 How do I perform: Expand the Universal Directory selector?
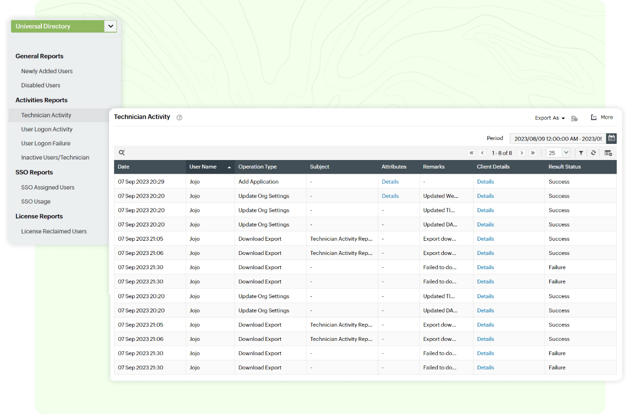point(110,26)
